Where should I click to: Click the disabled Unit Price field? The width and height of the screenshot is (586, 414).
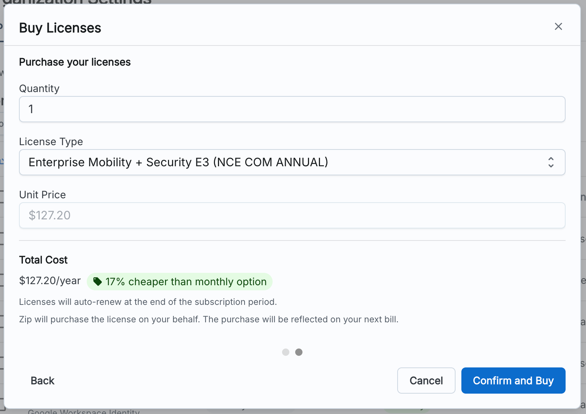292,215
